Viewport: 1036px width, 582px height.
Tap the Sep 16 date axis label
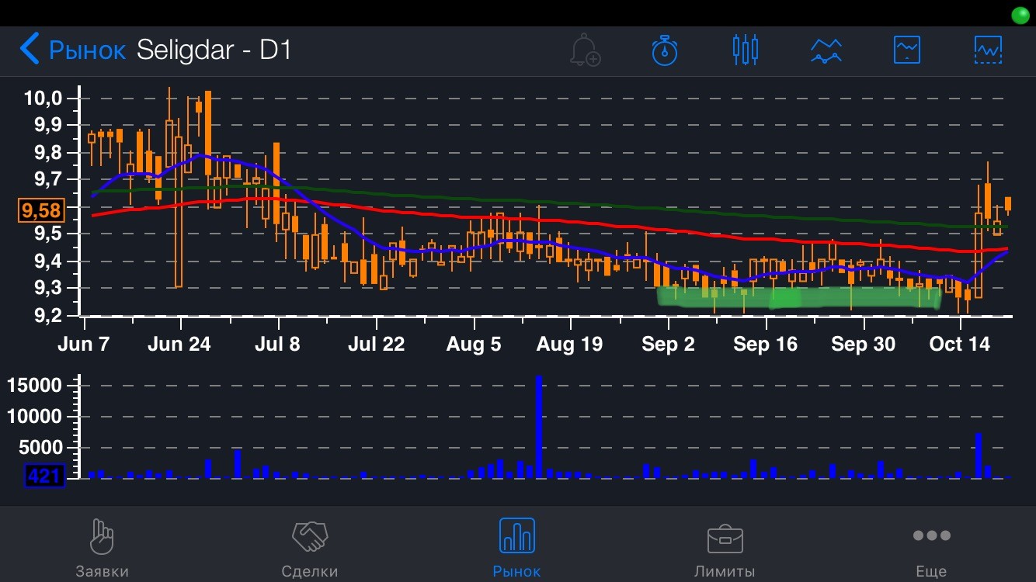(765, 345)
